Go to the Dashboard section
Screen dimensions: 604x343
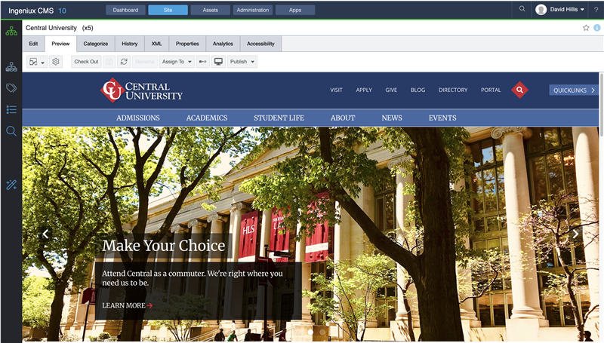[125, 10]
